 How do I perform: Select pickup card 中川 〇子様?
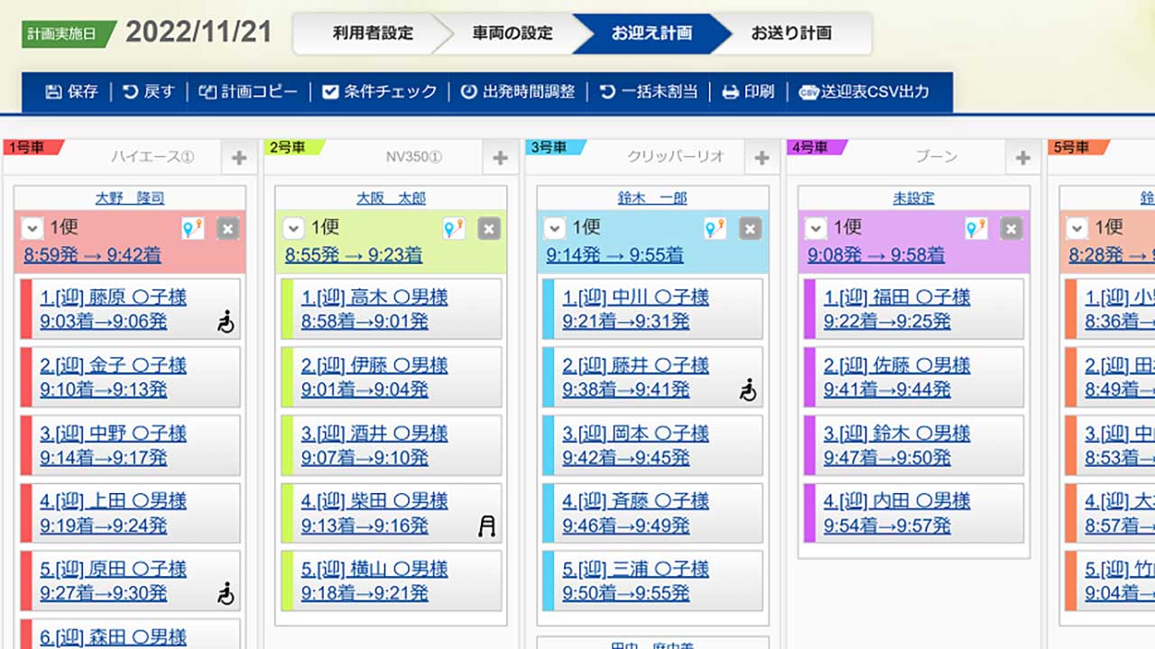(652, 309)
